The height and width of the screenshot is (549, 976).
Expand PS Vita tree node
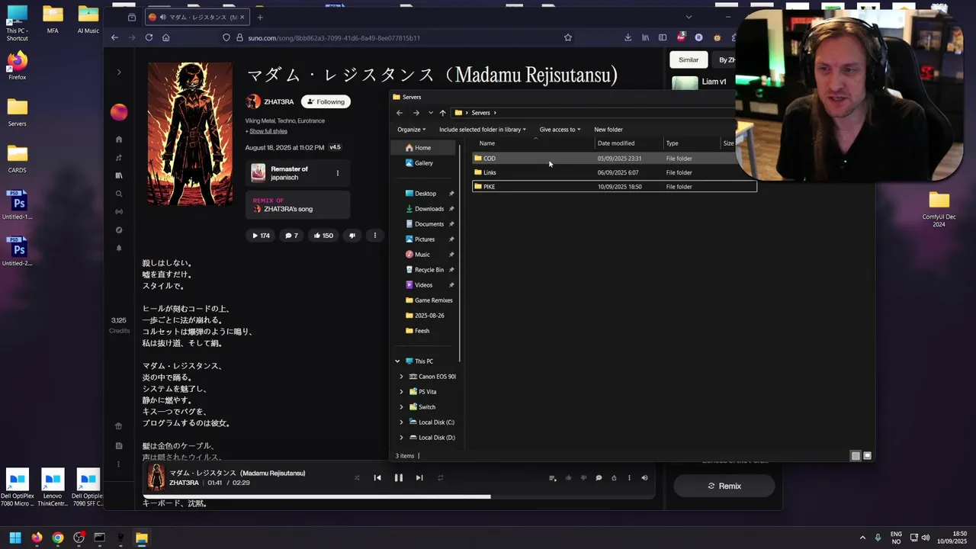pyautogui.click(x=402, y=392)
